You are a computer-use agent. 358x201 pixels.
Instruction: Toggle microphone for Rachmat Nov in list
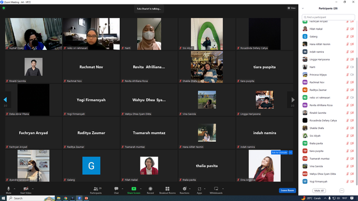point(347,82)
